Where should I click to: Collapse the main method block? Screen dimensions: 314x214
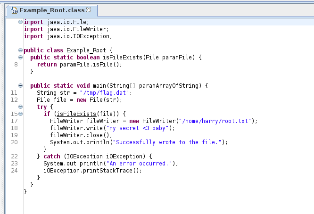point(20,85)
